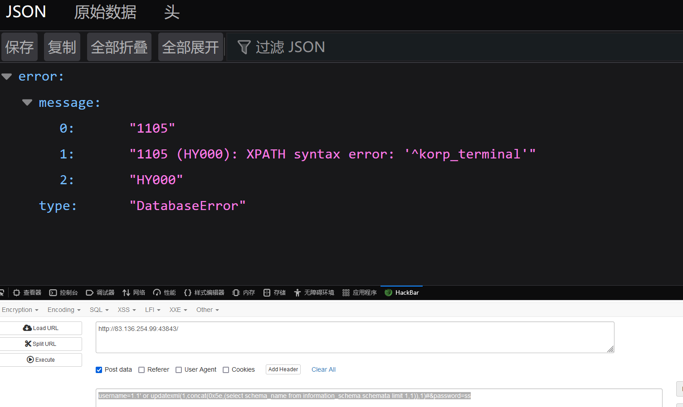Open the Encoding dropdown menu
The height and width of the screenshot is (407, 683).
pyautogui.click(x=64, y=310)
